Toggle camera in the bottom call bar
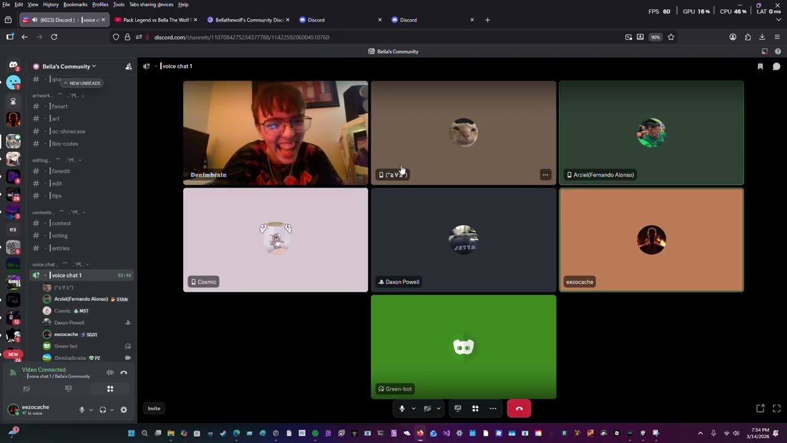Image resolution: width=787 pixels, height=443 pixels. coord(427,409)
